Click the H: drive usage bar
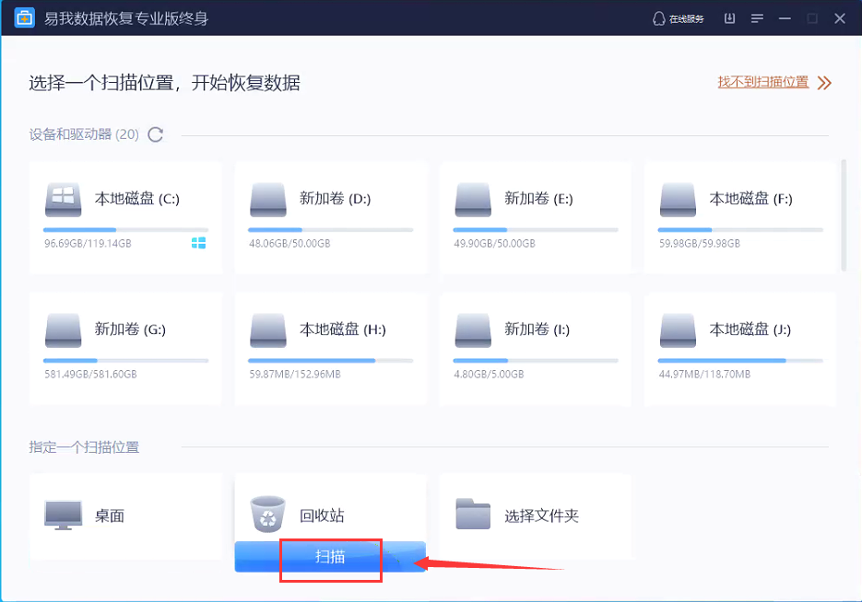This screenshot has width=862, height=602. [330, 361]
